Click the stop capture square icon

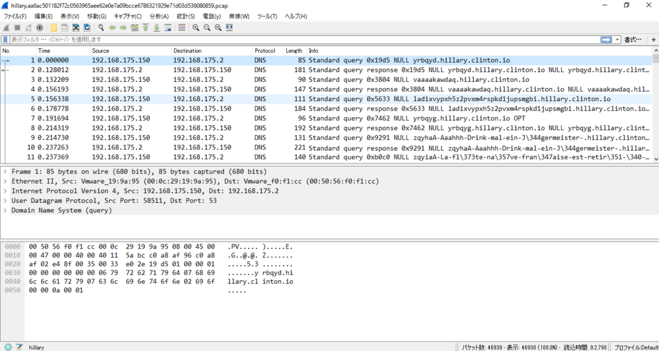(17, 28)
